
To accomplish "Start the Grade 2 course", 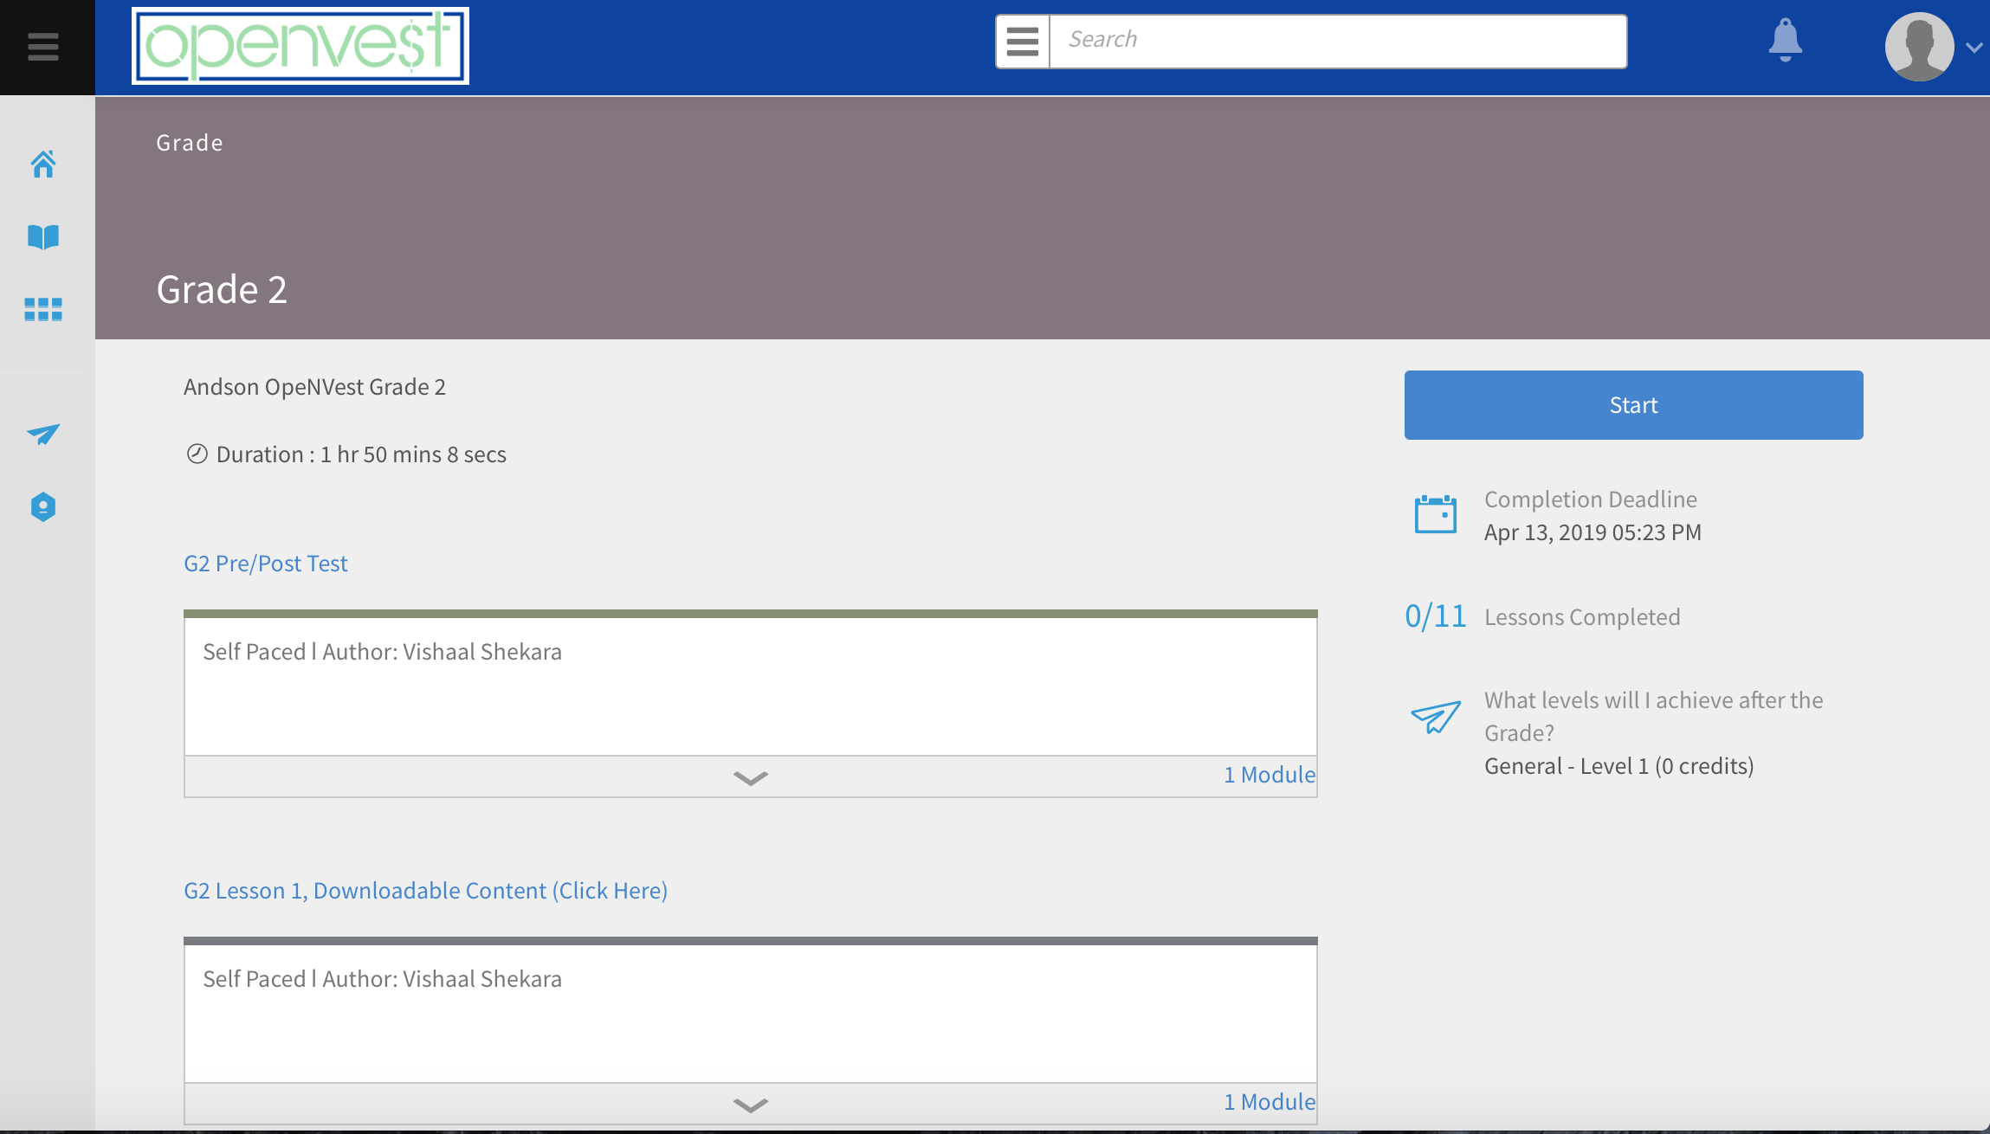I will pos(1633,405).
